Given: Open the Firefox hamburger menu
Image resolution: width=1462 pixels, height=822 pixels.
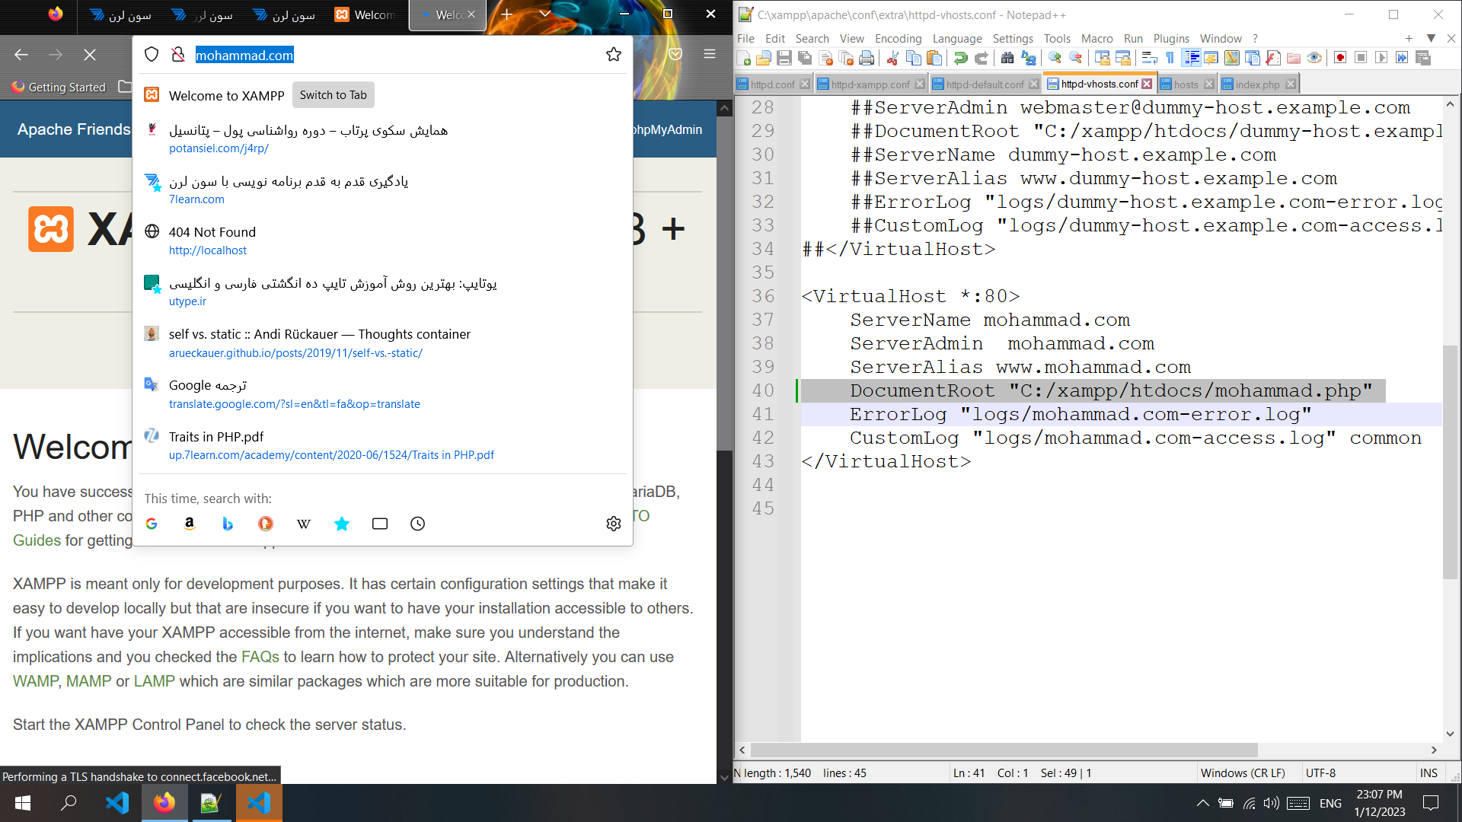Looking at the screenshot, I should pyautogui.click(x=710, y=54).
